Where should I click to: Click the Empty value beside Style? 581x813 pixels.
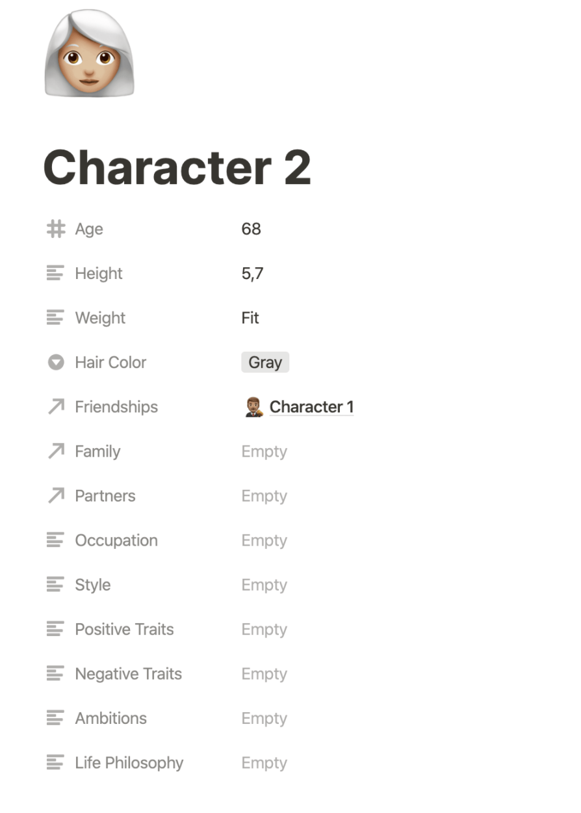coord(264,585)
